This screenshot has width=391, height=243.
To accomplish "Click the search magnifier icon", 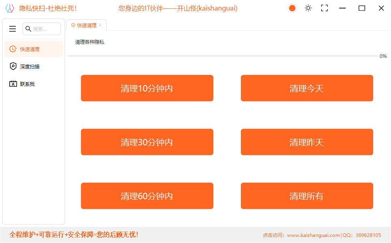I will point(28,29).
